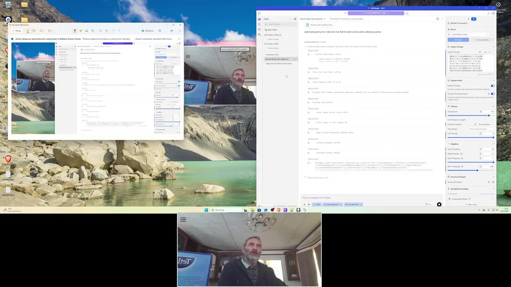Open model load settings gear icon

[x=345, y=13]
